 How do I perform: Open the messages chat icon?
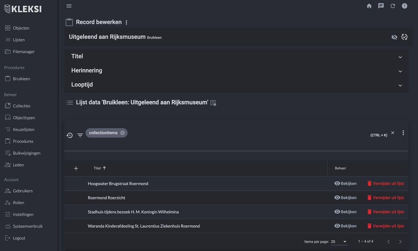(x=381, y=6)
